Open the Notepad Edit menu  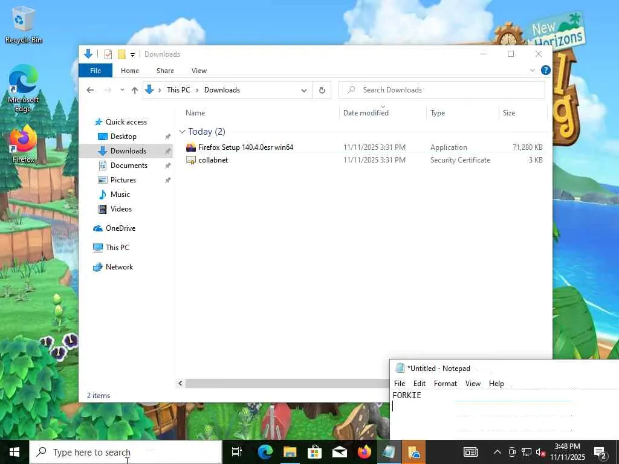point(420,384)
